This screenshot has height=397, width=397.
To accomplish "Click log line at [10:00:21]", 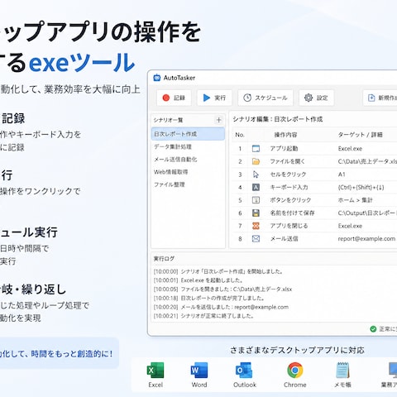I will [x=203, y=316].
